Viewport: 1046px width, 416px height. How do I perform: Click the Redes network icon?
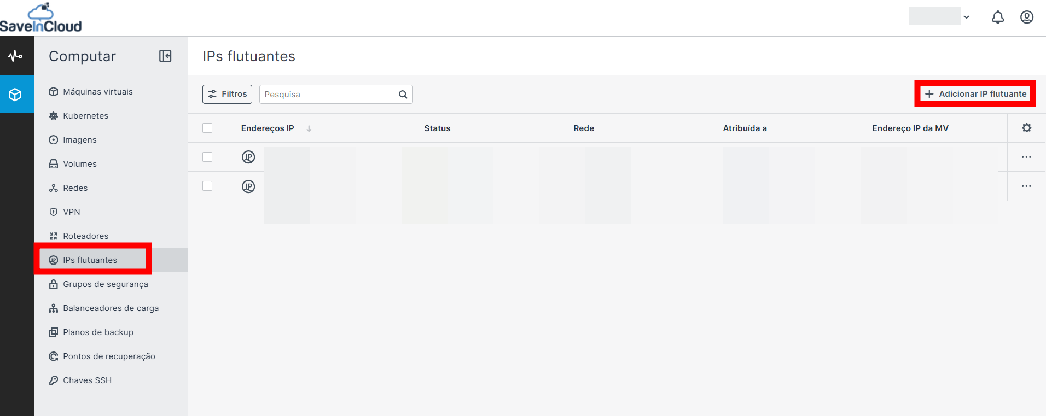point(54,188)
